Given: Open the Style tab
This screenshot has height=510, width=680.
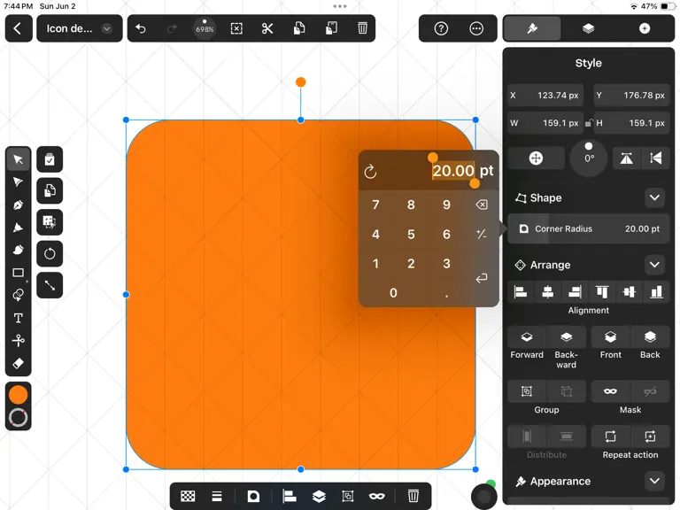Looking at the screenshot, I should [x=532, y=28].
